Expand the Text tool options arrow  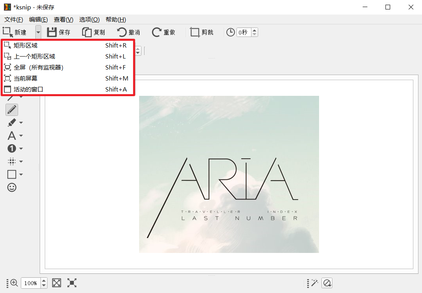pyautogui.click(x=21, y=136)
